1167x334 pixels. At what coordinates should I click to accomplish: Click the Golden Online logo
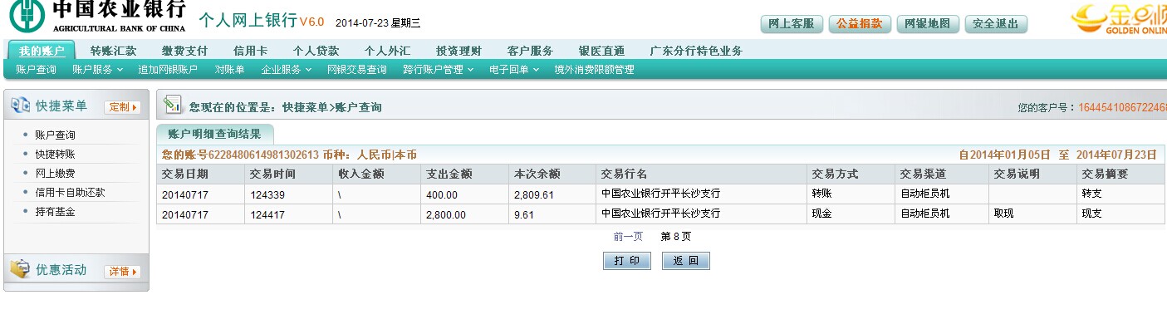pyautogui.click(x=1118, y=20)
